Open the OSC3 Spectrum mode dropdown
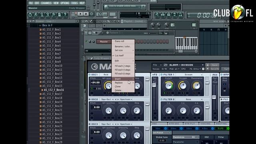 126,124
